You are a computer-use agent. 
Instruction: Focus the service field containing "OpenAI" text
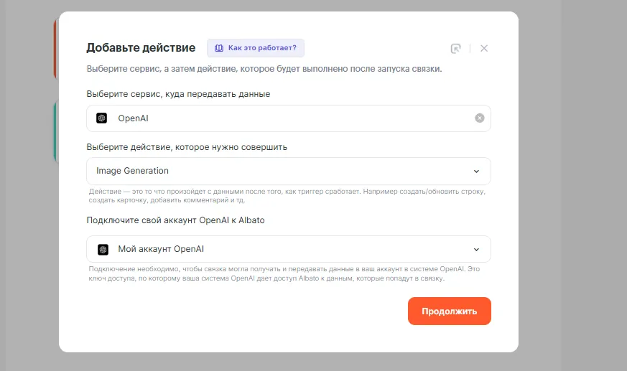(287, 118)
